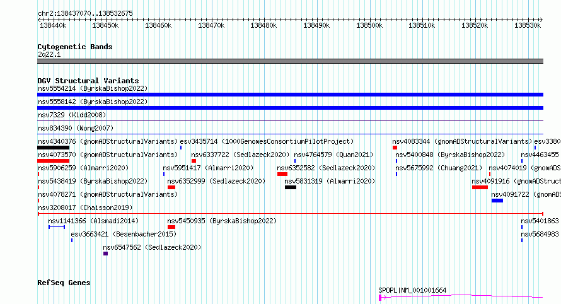
Task: Click the blue bracket glyph under nsv1141366
Action: (57, 227)
